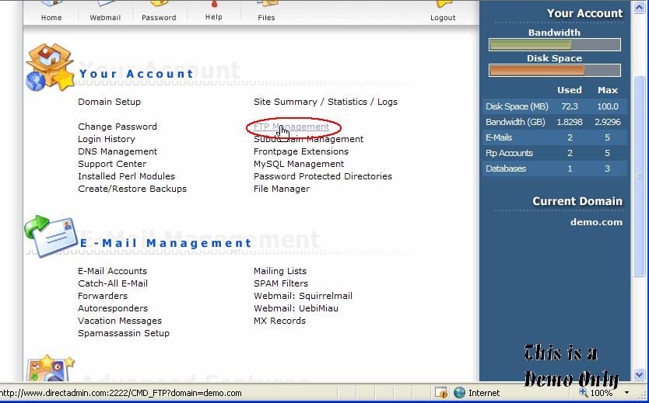This screenshot has width=649, height=403.
Task: Open Mailing Lists link
Action: point(280,271)
